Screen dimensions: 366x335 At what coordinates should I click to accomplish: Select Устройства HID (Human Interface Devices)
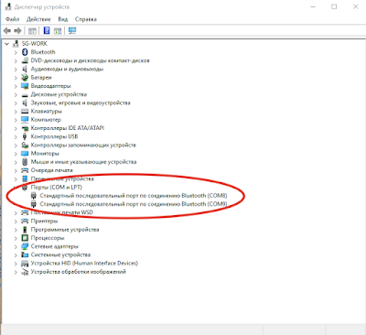coord(84,264)
